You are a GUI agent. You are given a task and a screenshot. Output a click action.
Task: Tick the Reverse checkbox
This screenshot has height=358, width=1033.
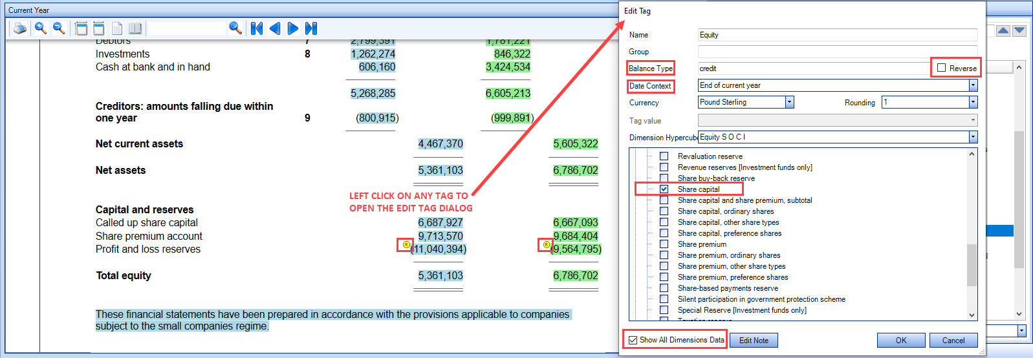pyautogui.click(x=941, y=68)
